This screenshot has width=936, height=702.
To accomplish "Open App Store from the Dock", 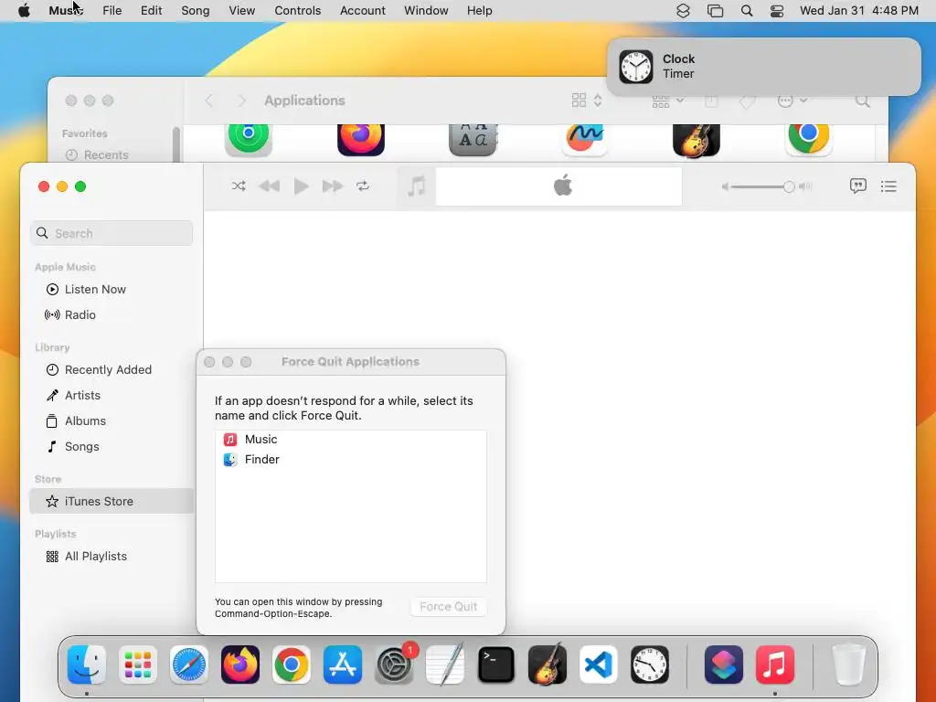I will [343, 665].
